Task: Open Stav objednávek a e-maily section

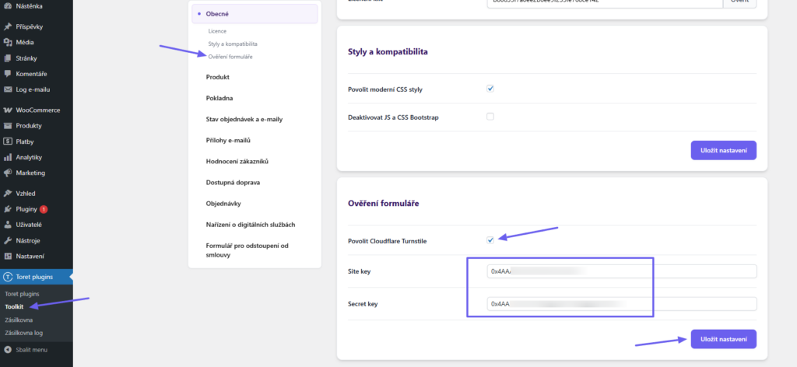Action: coord(244,119)
